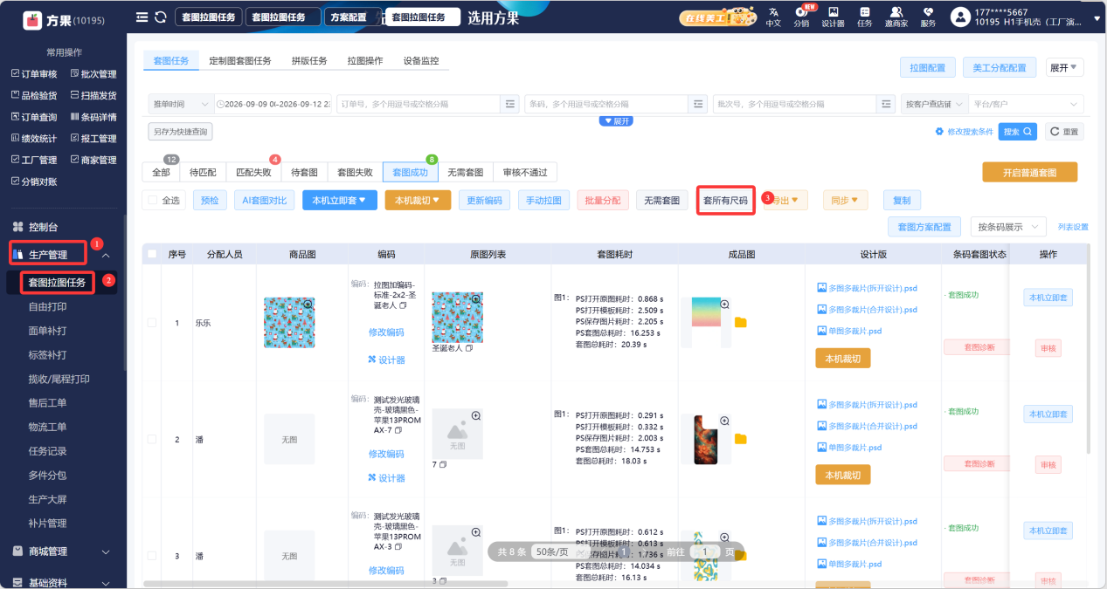Open 绩效统计 shortcut in sidebar
This screenshot has width=1107, height=589.
[34, 138]
